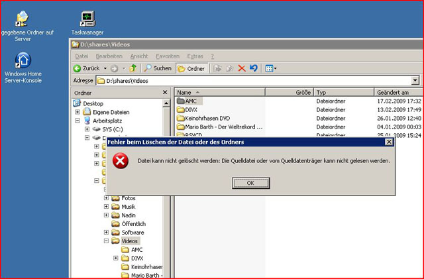424x279 pixels.
Task: Expand the Nadin folder node
Action: tap(106, 215)
